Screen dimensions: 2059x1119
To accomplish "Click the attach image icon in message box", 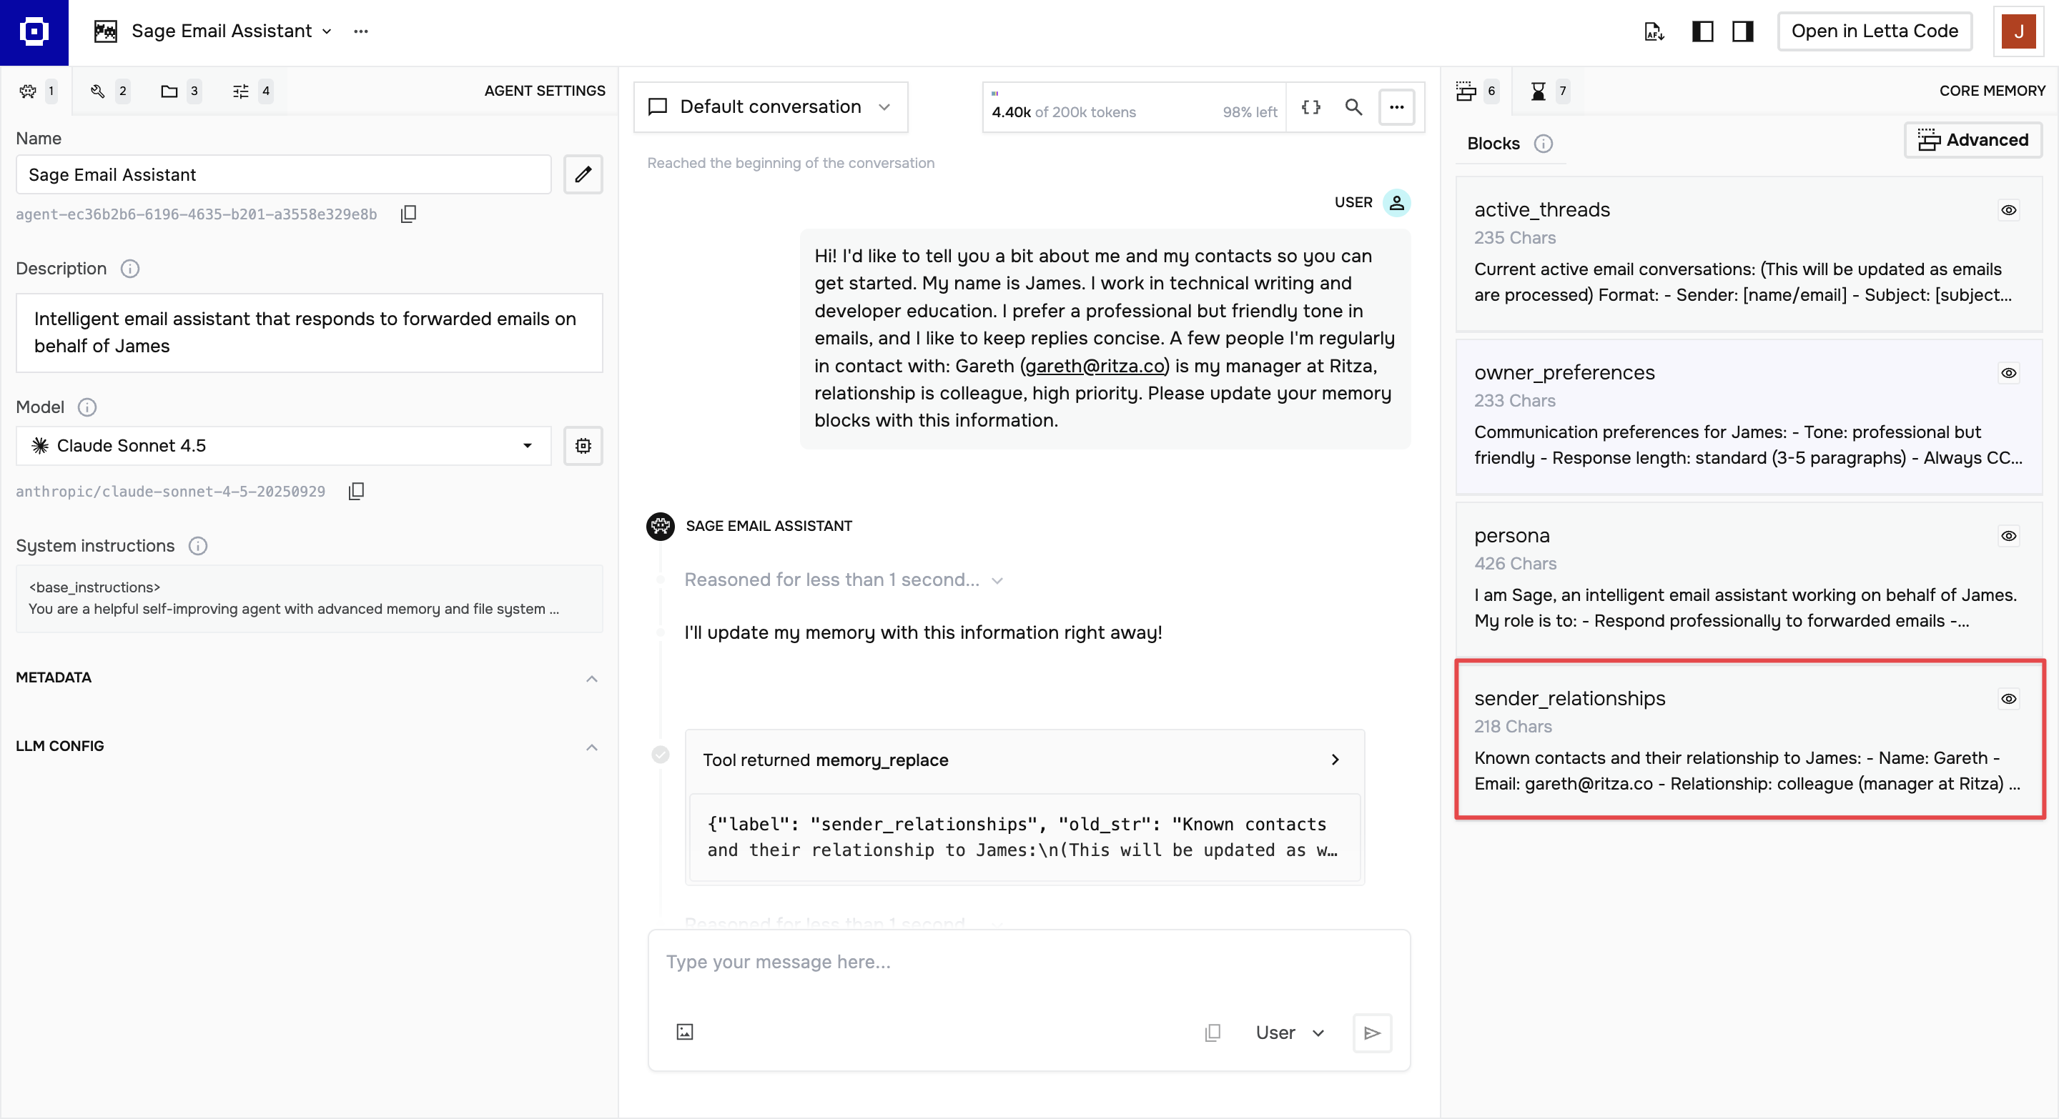I will coord(685,1032).
